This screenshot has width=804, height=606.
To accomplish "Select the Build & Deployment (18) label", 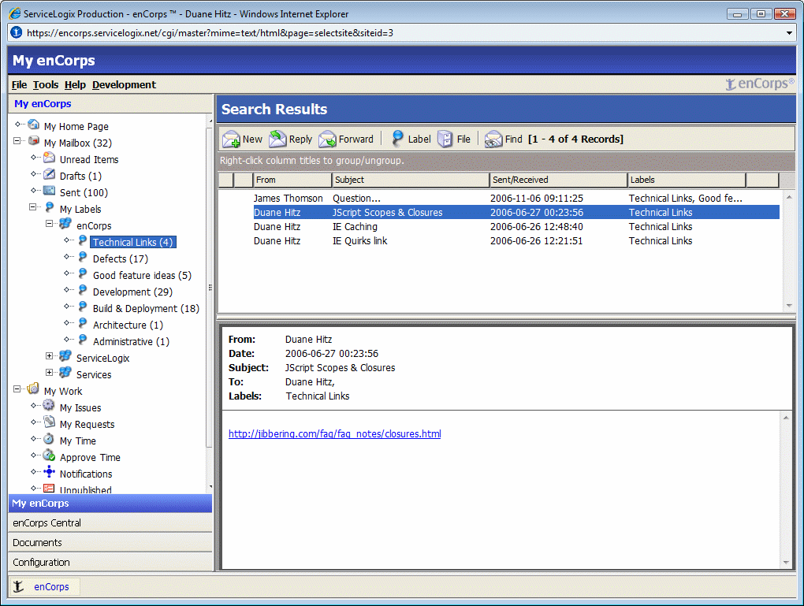I will pyautogui.click(x=146, y=308).
